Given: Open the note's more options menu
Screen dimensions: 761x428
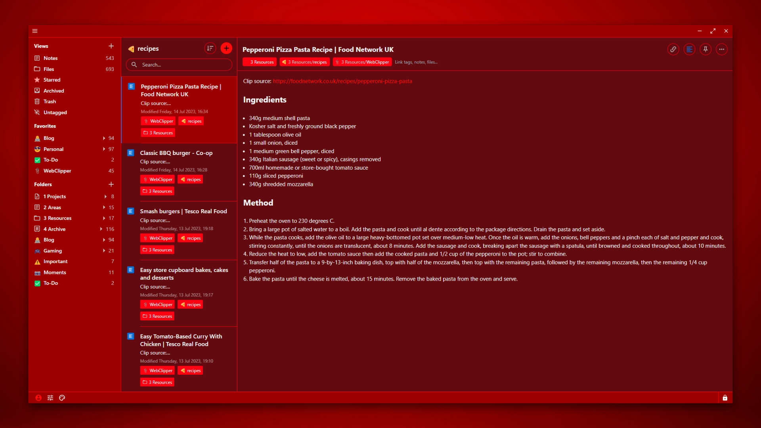Looking at the screenshot, I should pos(722,50).
